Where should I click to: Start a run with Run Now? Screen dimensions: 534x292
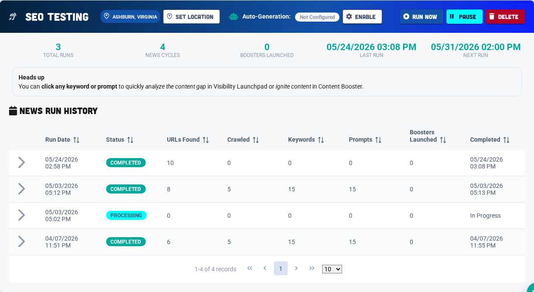421,17
